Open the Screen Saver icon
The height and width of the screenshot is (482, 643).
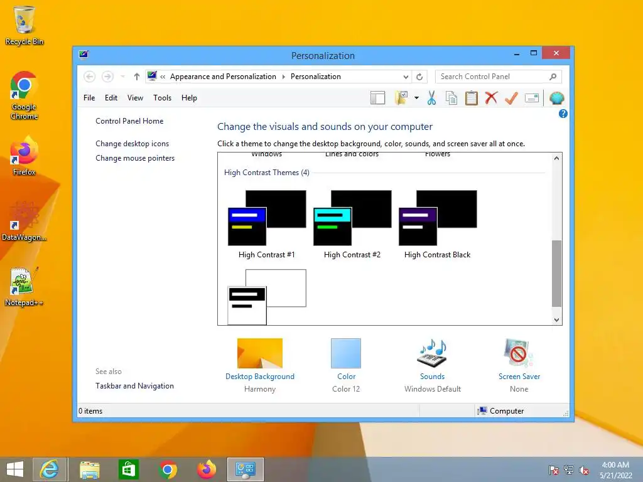[518, 353]
